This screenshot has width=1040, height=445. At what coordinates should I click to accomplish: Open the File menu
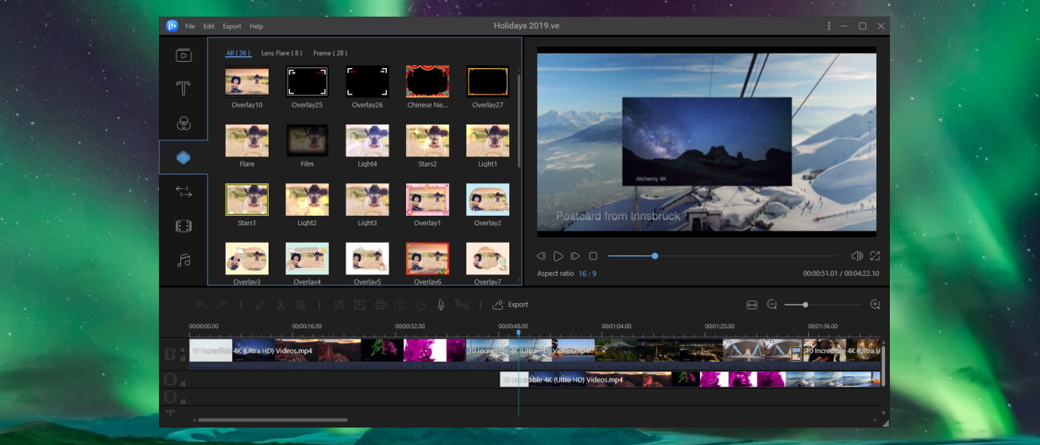(190, 26)
